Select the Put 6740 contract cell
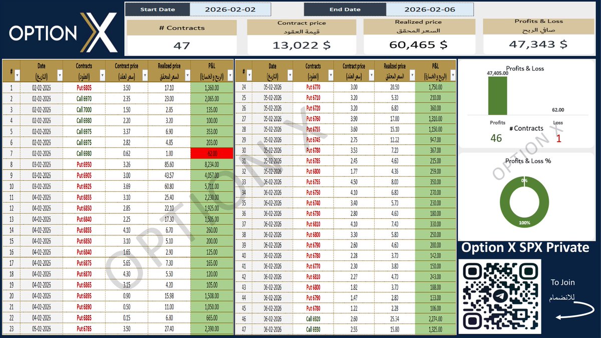Screen dimensions: 601x338 click(x=314, y=203)
